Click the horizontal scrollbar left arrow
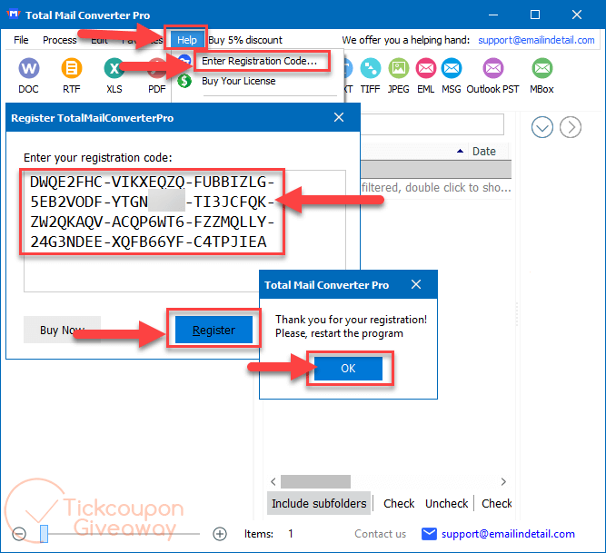Image resolution: width=606 pixels, height=553 pixels. tap(273, 482)
